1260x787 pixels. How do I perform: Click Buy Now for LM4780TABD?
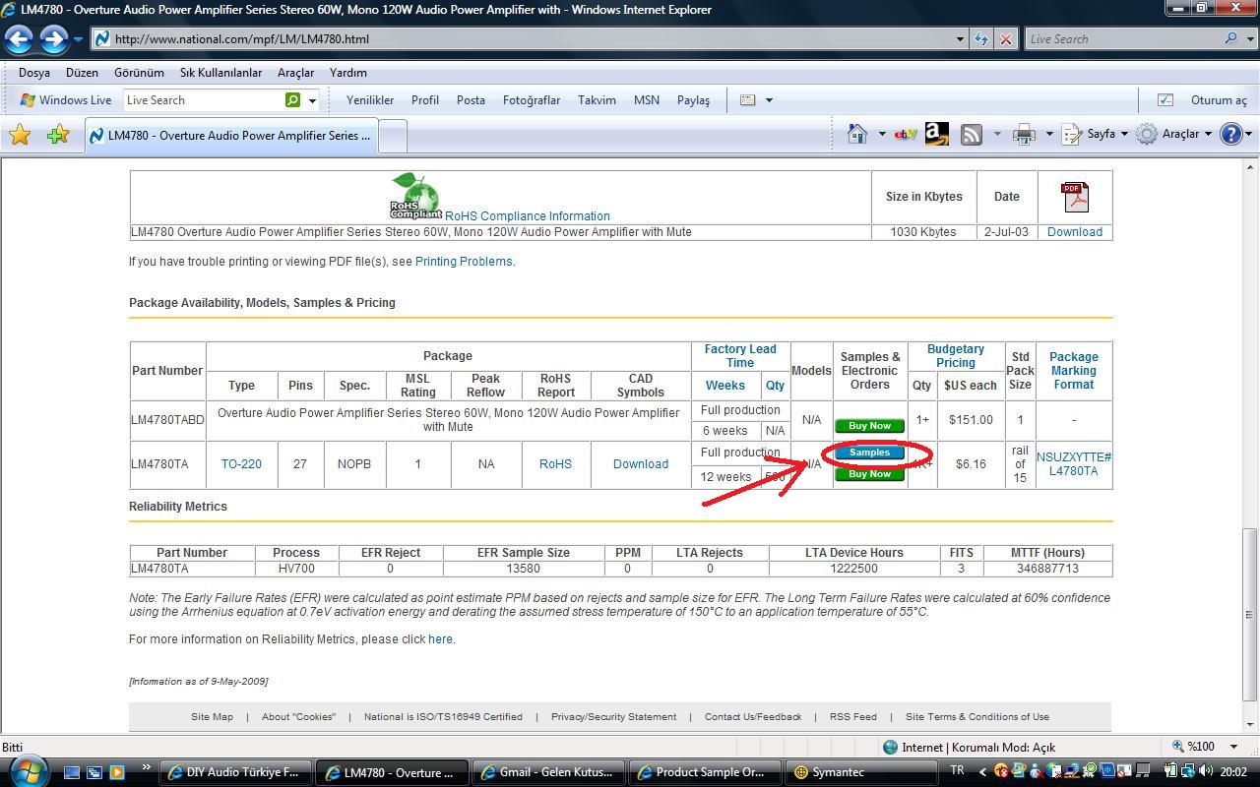click(x=869, y=426)
